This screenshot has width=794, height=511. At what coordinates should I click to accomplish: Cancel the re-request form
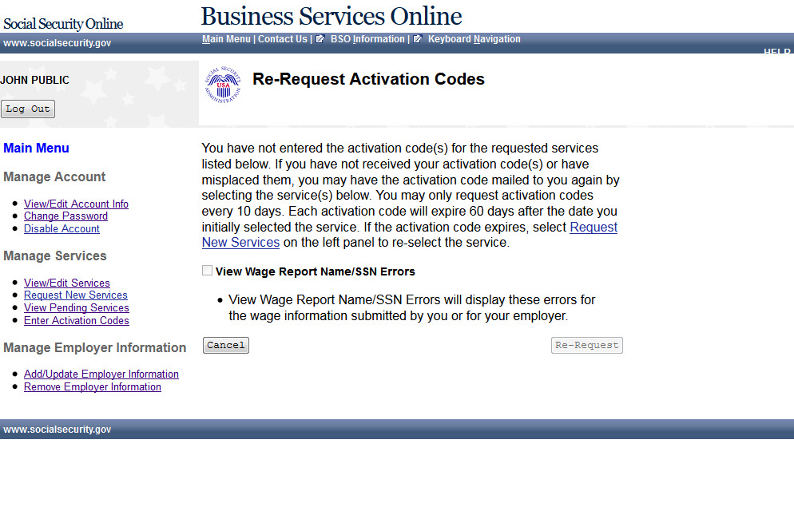coord(226,345)
